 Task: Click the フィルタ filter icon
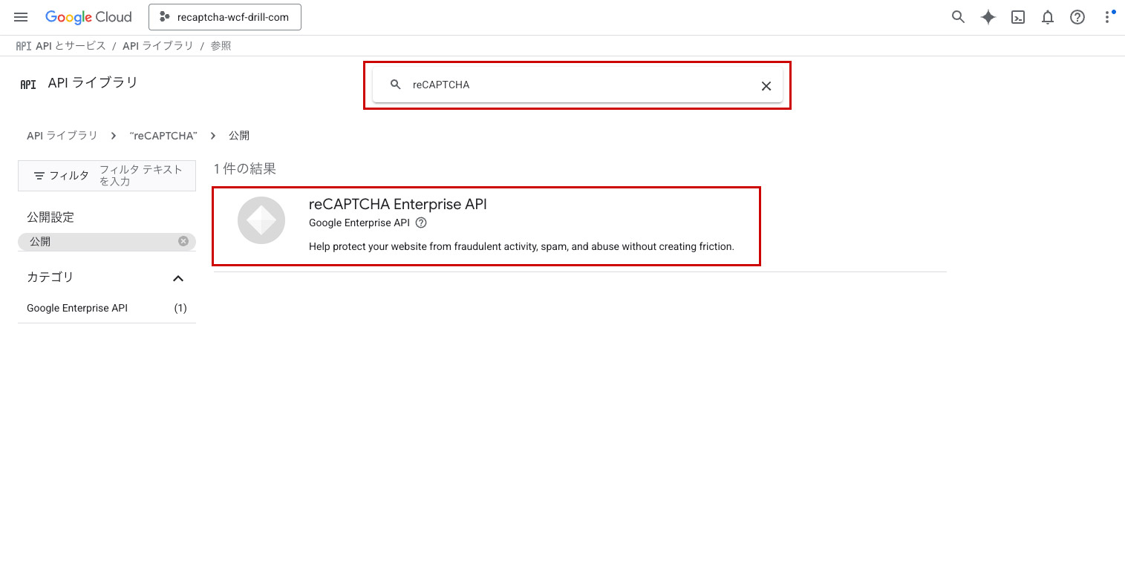click(39, 176)
